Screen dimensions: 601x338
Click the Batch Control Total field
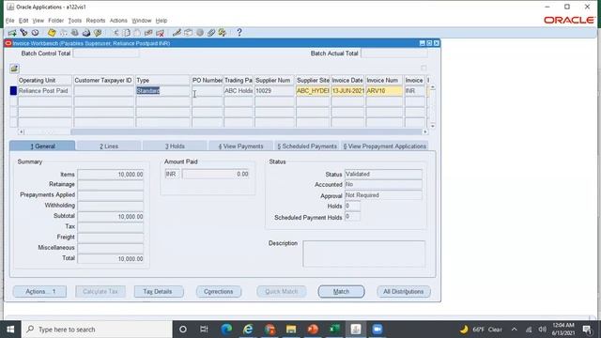tap(106, 54)
